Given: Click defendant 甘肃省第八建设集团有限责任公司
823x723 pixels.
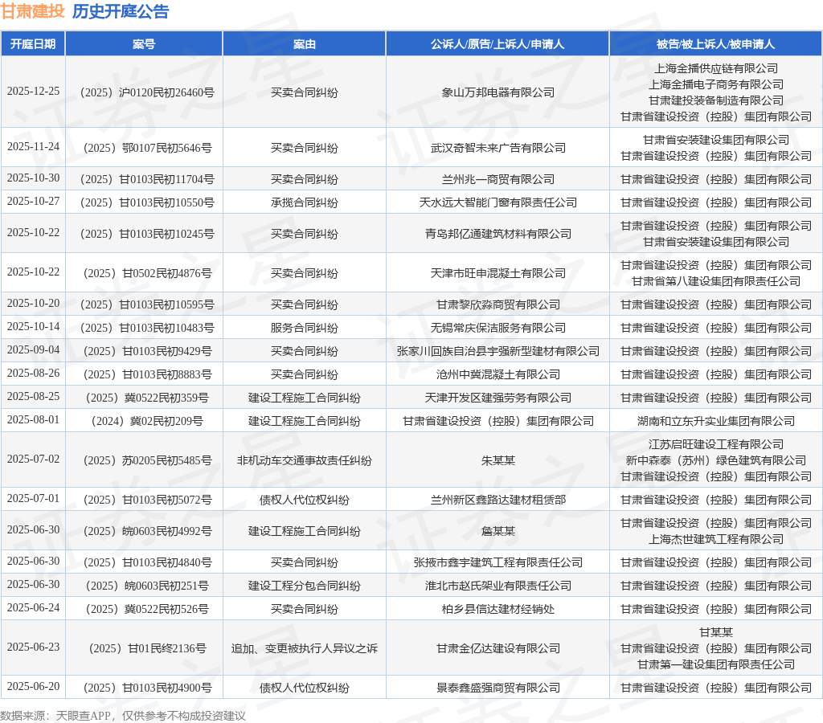Looking at the screenshot, I should [716, 281].
